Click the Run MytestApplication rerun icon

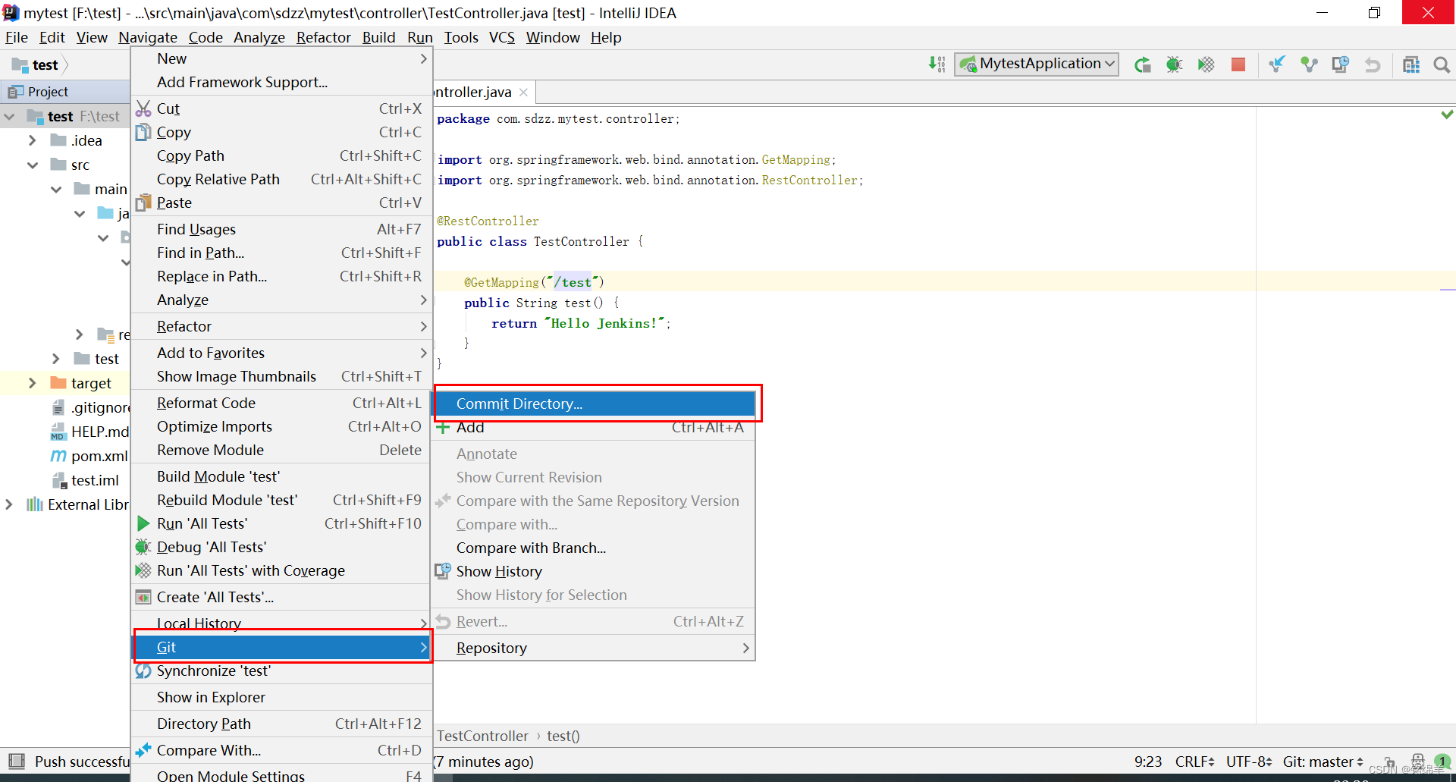click(x=1143, y=65)
